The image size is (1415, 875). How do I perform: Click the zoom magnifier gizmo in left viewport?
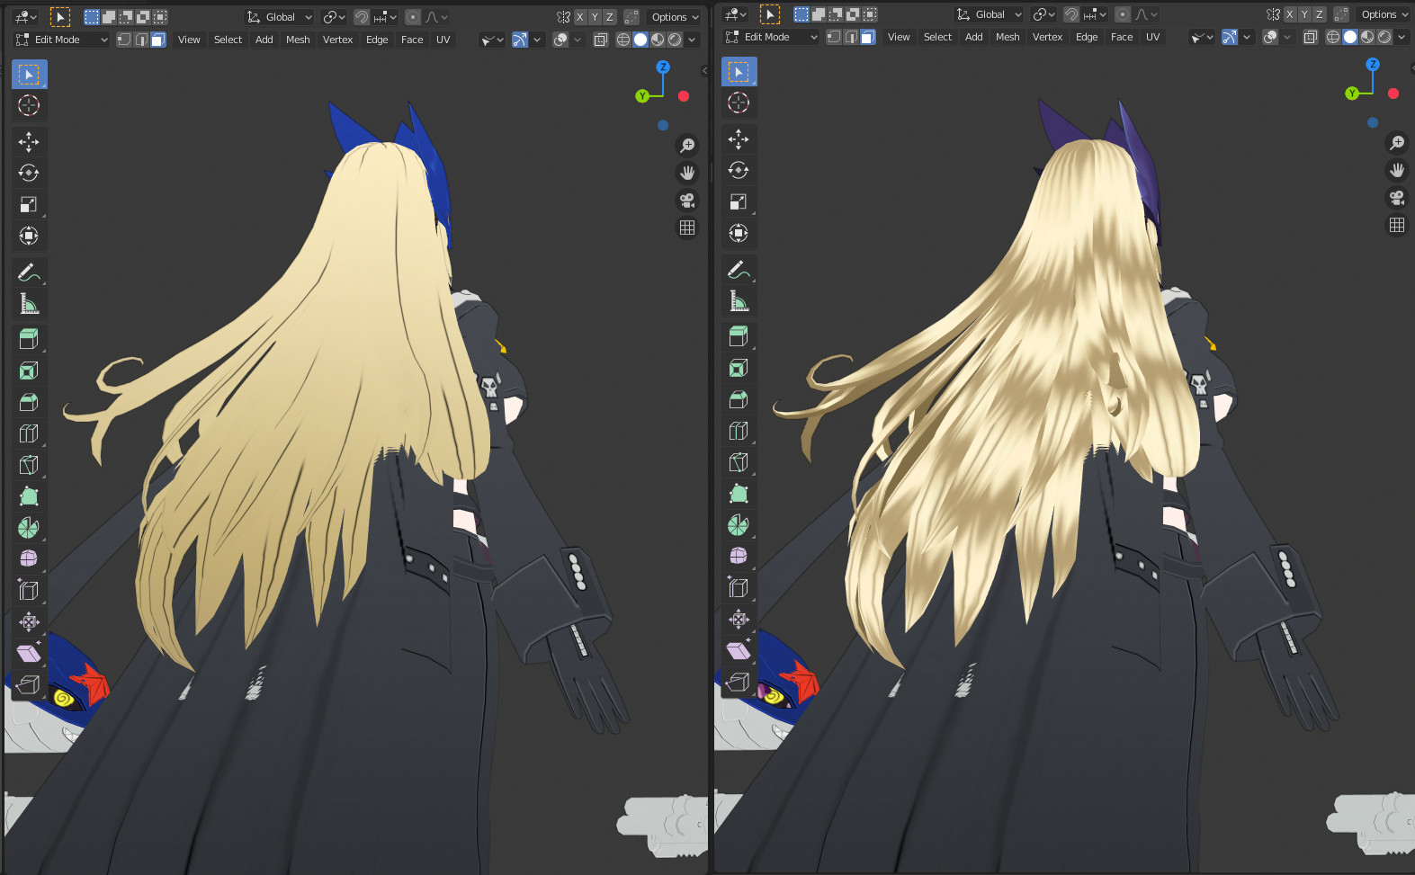[687, 145]
